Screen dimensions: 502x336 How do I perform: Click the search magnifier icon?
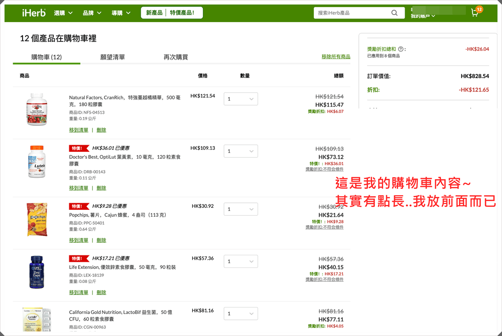[395, 13]
